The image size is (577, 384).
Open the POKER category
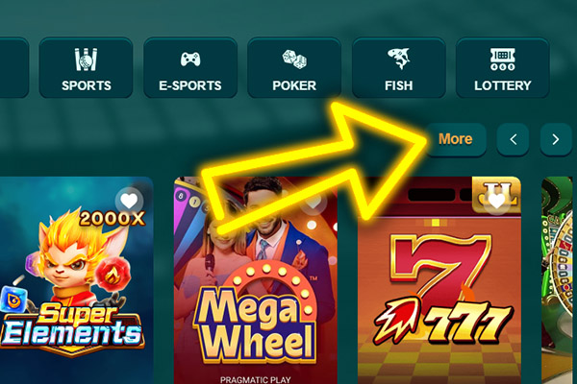point(294,67)
